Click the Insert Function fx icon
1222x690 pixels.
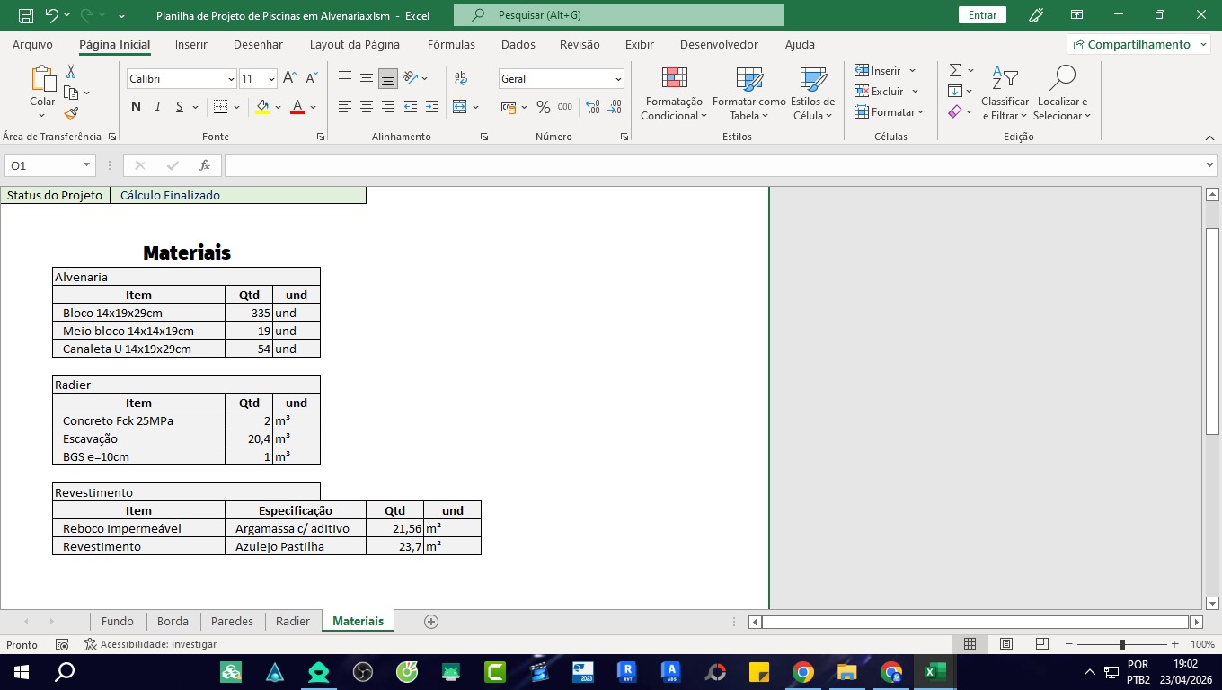205,165
